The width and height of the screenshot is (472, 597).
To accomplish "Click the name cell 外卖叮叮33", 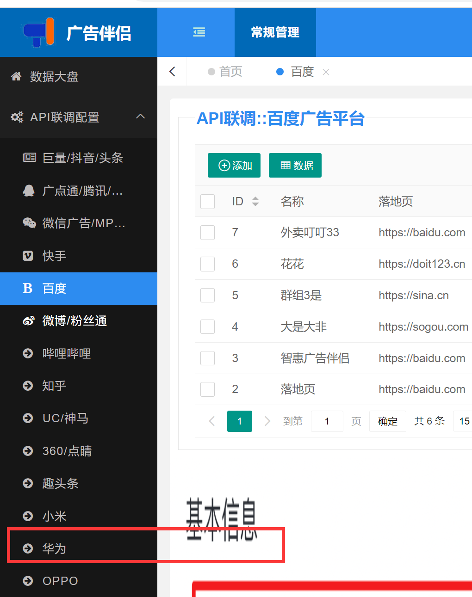I will (310, 233).
